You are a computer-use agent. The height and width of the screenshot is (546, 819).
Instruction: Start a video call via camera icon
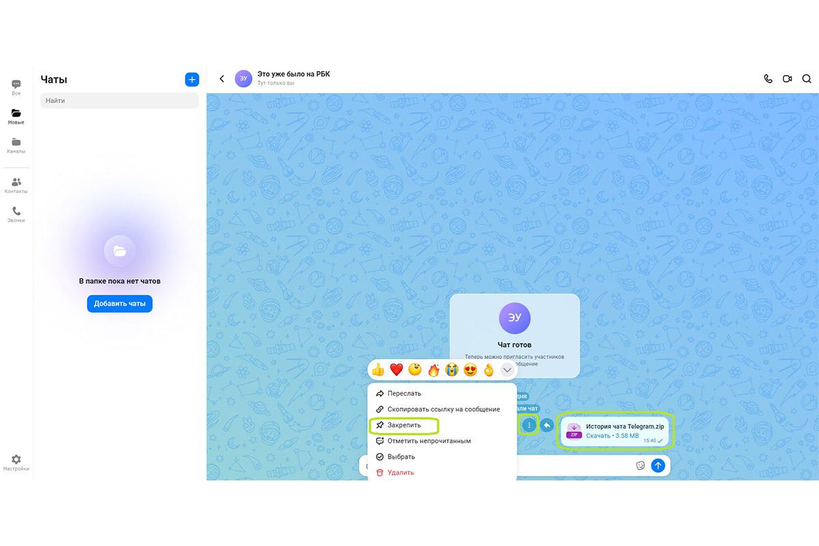(x=787, y=79)
